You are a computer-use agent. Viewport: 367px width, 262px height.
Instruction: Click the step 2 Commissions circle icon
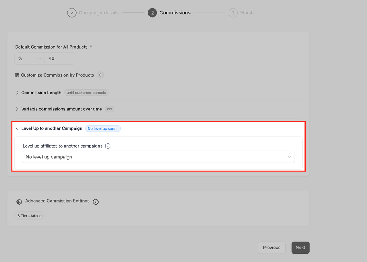tap(152, 13)
